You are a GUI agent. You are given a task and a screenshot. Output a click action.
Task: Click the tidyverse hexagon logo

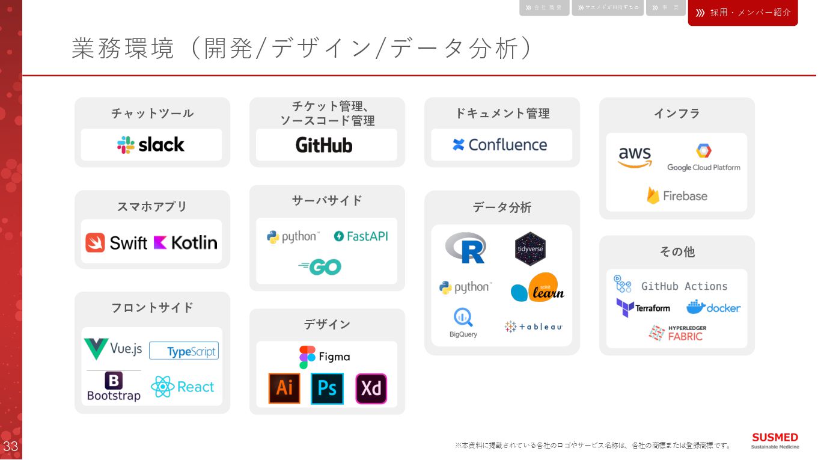pos(530,248)
